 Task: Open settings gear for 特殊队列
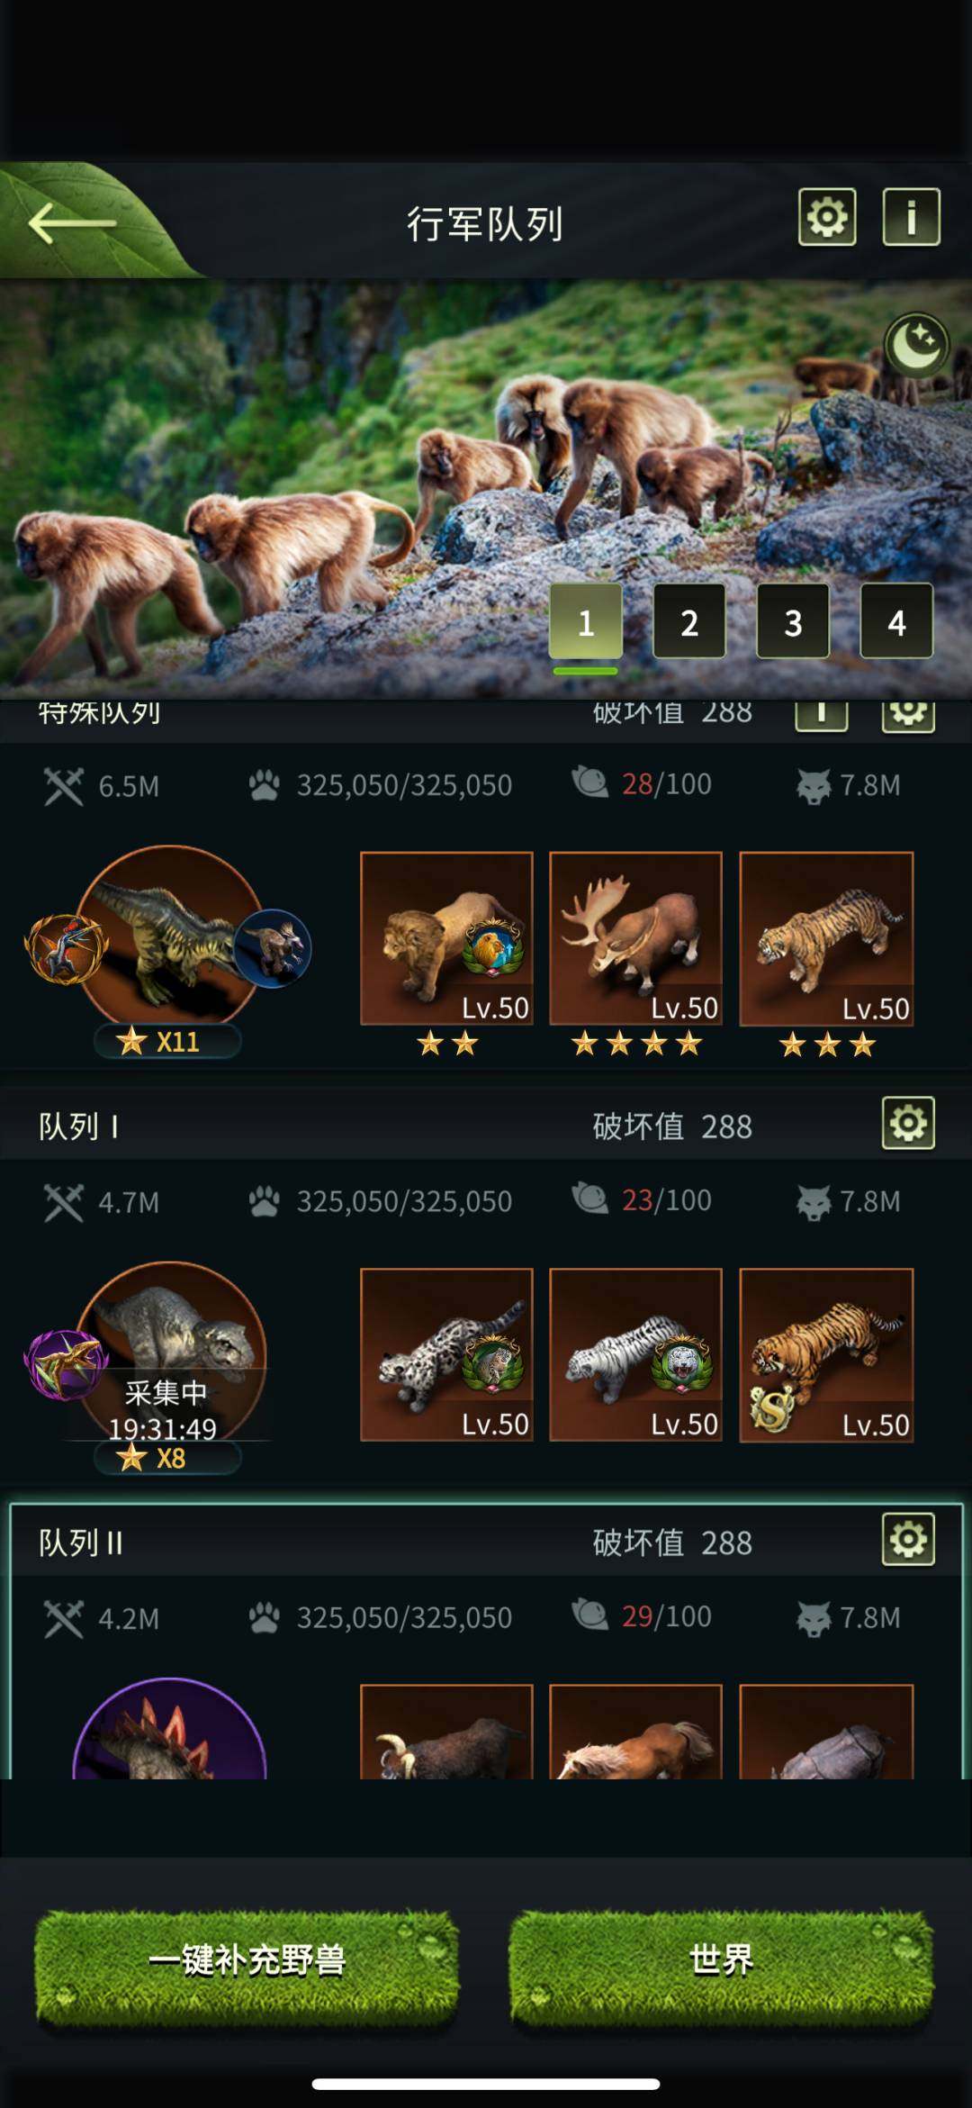pyautogui.click(x=908, y=717)
